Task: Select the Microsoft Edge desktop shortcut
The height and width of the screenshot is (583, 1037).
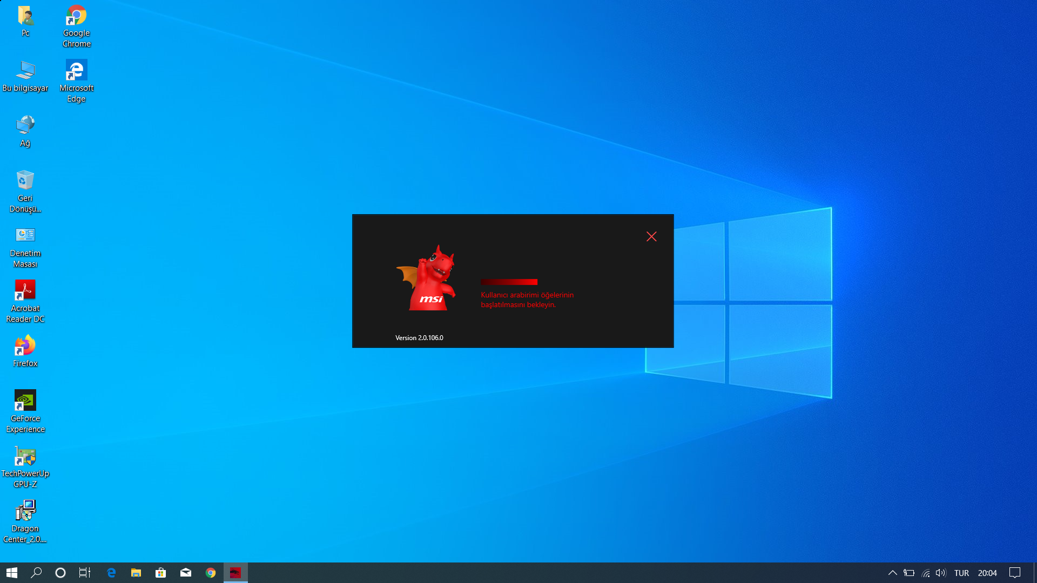Action: click(76, 71)
